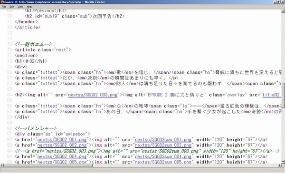Open the nextss/SGG02_004.png href link
This screenshot has width=285, height=173.
click(x=62, y=156)
